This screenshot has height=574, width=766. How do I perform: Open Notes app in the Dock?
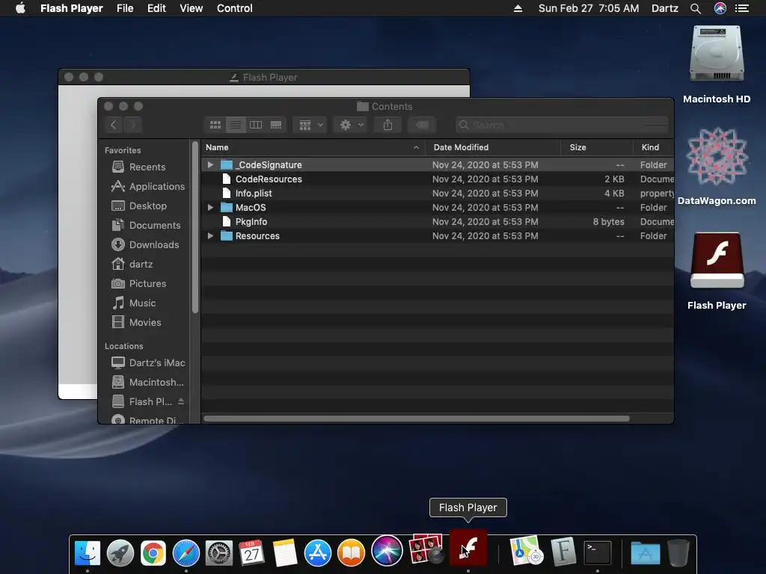pyautogui.click(x=285, y=553)
